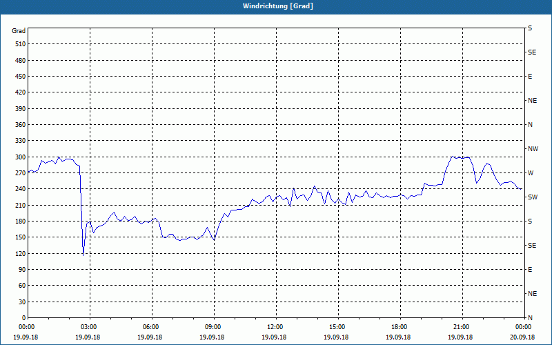Select the 450 y-axis value

20,77
